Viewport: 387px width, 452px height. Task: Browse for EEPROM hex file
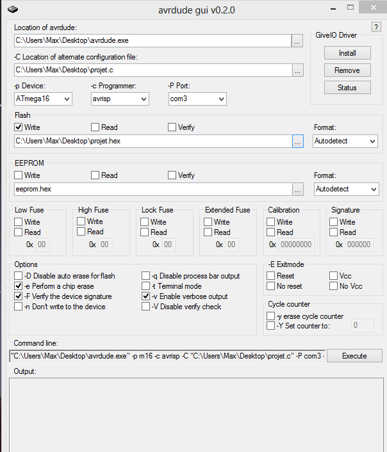click(x=297, y=189)
